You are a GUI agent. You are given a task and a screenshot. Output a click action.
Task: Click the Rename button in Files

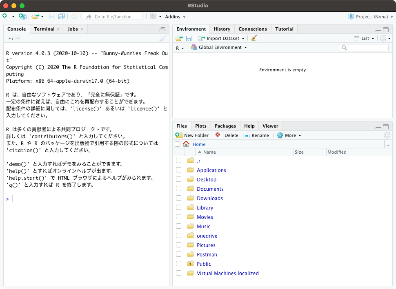[x=256, y=135]
